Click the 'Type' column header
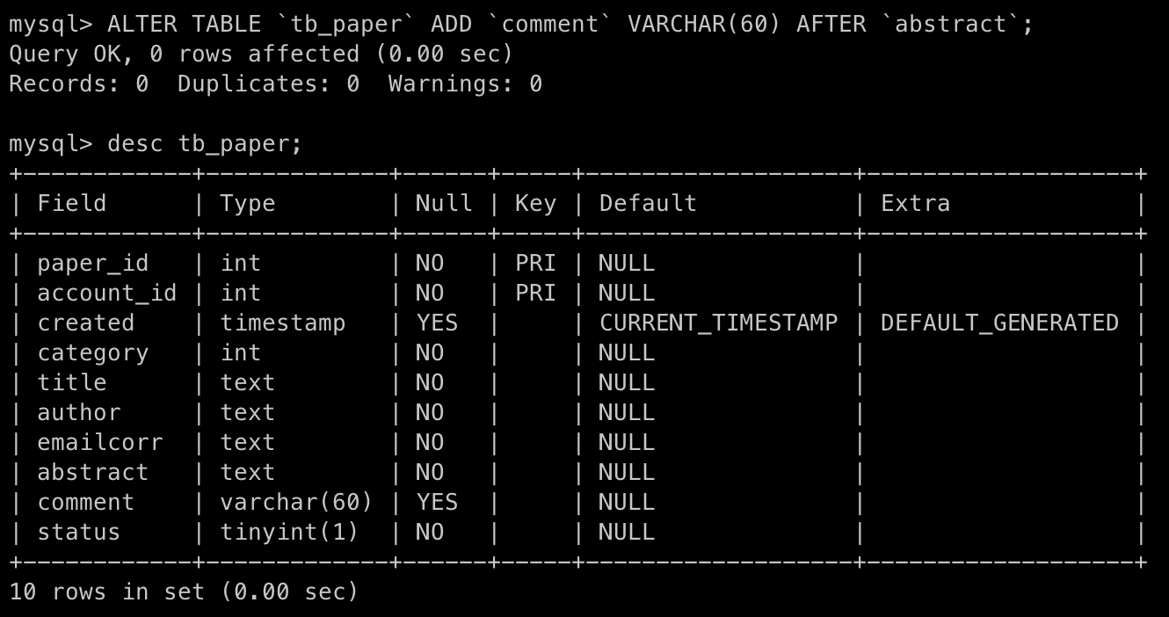This screenshot has width=1169, height=617. point(248,204)
